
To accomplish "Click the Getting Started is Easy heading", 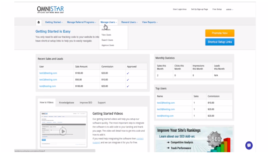I will 53,31.
